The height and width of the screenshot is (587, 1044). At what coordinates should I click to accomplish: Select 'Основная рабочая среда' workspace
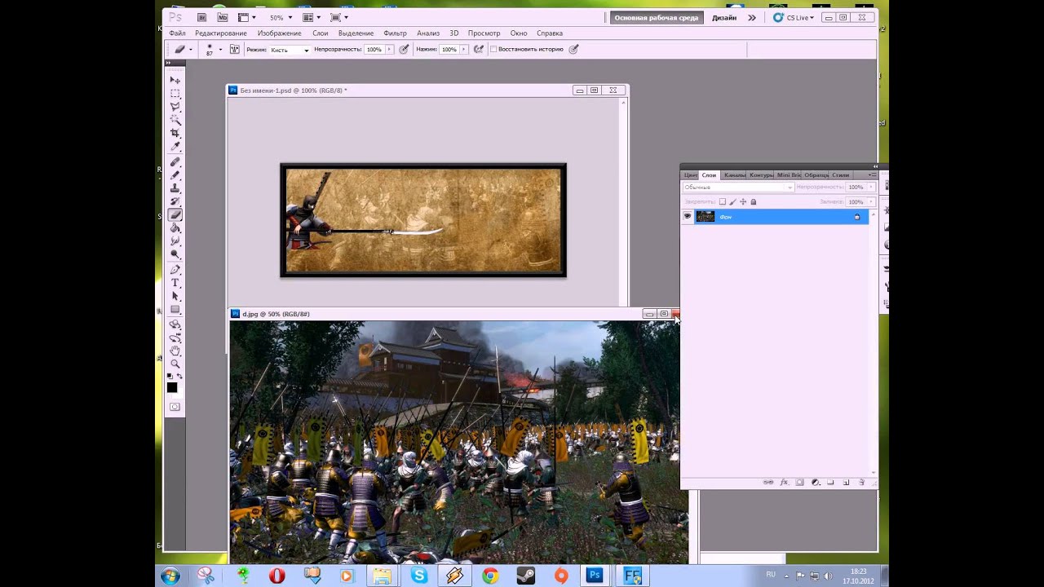(656, 17)
